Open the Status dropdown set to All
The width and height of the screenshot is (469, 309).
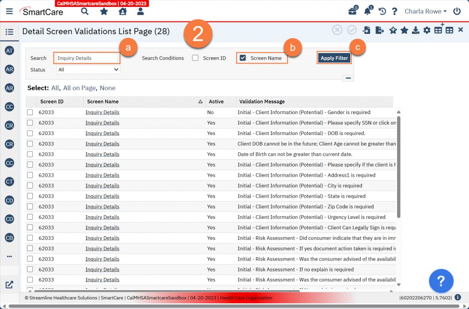pyautogui.click(x=88, y=70)
